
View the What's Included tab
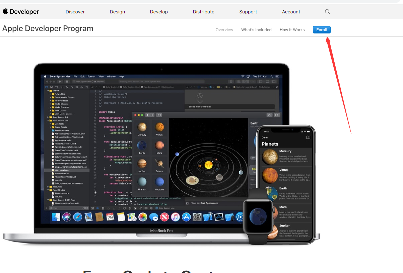tap(256, 30)
